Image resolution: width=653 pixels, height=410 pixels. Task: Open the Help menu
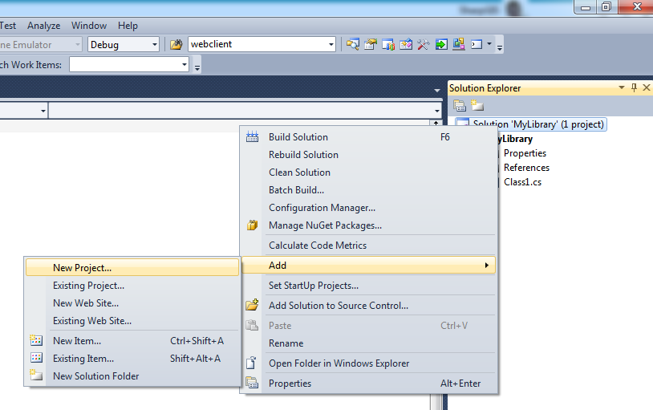(x=128, y=26)
